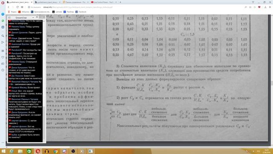Go back to previous page
Screen dimensions: 273x154
[x=9, y=7]
